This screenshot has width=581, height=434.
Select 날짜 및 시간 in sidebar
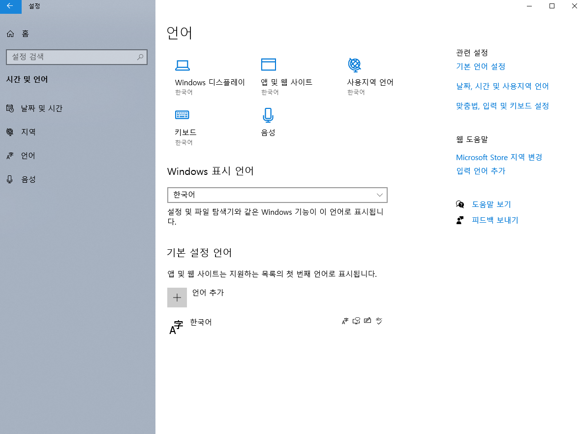click(x=41, y=108)
